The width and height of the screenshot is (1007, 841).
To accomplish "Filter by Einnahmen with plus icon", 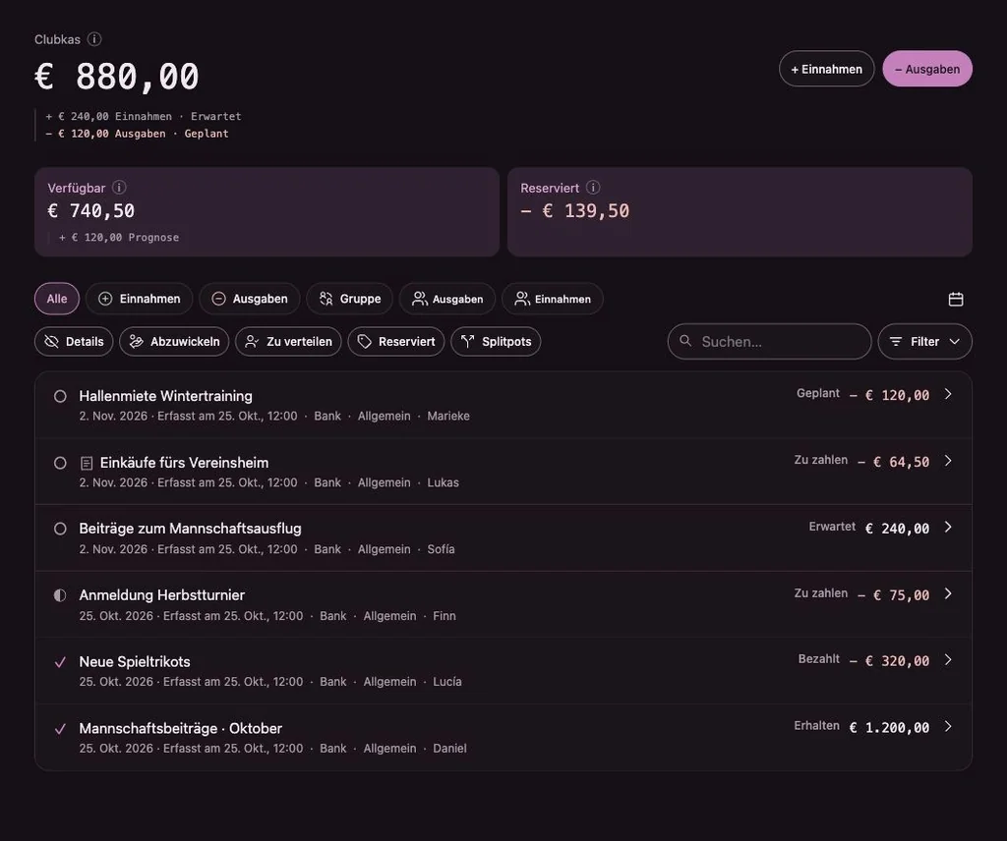I will [x=140, y=299].
